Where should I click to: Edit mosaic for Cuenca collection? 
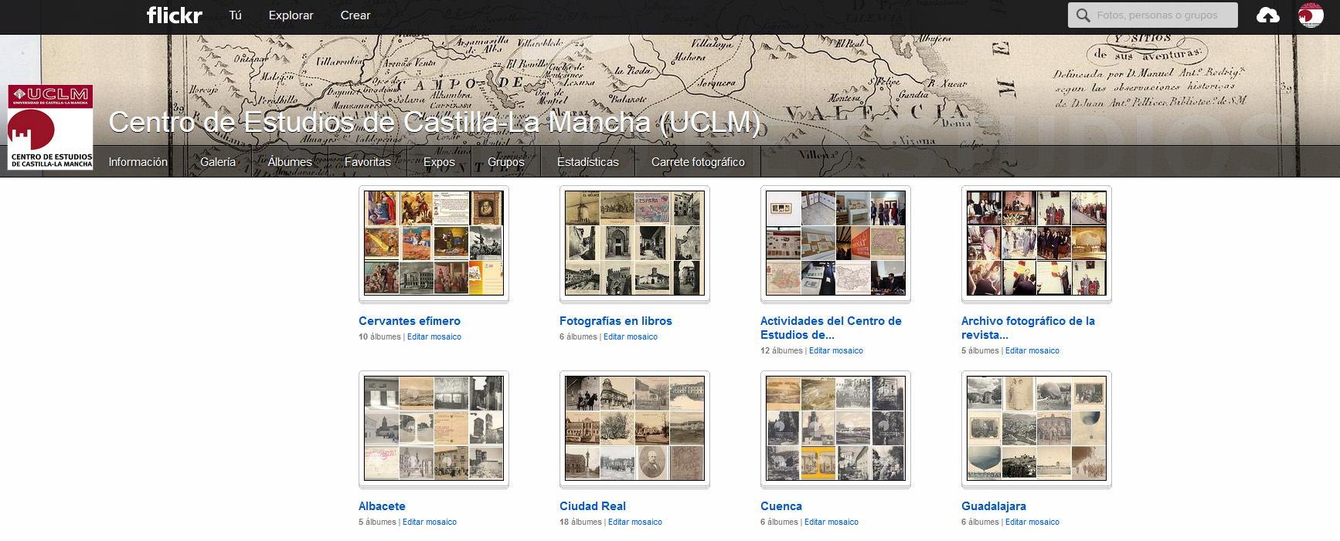click(832, 522)
